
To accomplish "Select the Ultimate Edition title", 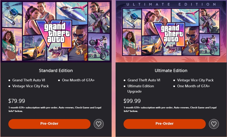I will [x=171, y=70].
